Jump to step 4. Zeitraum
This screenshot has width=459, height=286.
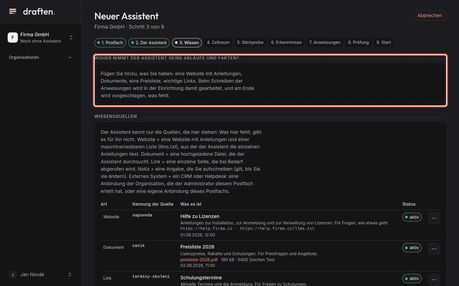(218, 42)
